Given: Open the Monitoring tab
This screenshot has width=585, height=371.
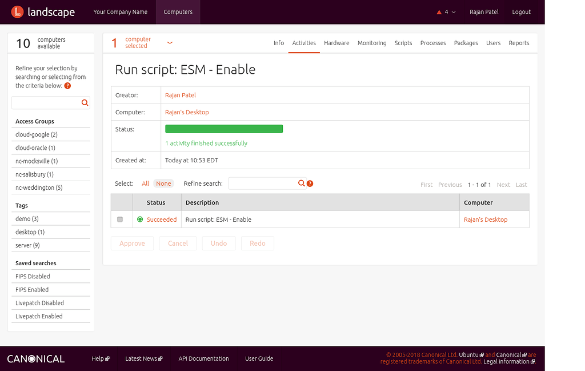Looking at the screenshot, I should [x=372, y=42].
